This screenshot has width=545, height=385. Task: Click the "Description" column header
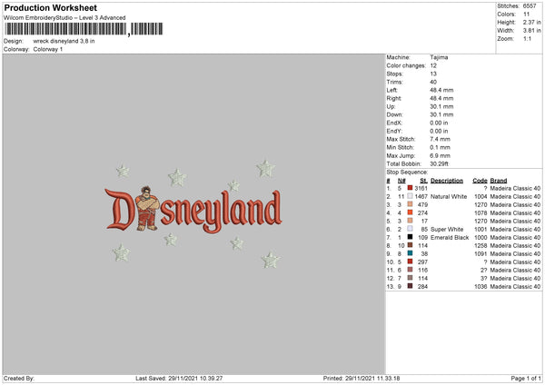click(447, 181)
